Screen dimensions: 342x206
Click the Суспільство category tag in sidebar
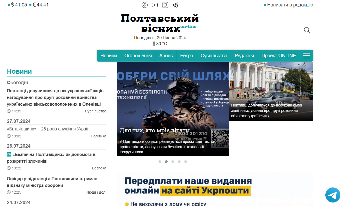point(96,111)
